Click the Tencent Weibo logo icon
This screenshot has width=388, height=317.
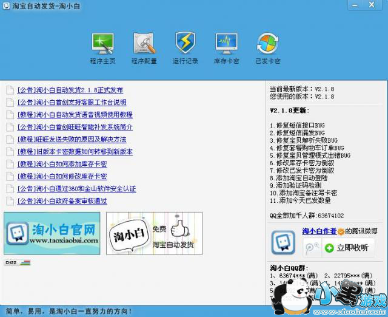(312, 248)
